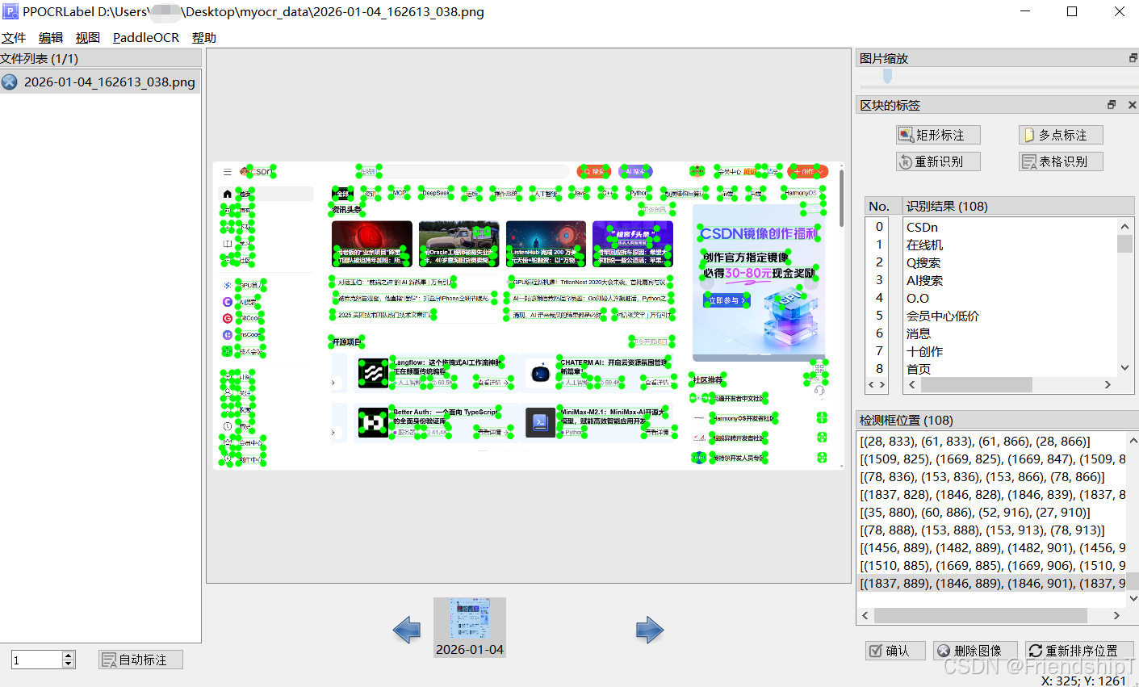Select the 2026-01-04 thumbnail
This screenshot has height=687, width=1139.
coord(470,627)
